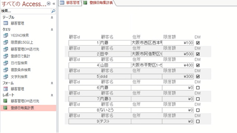Open the 文字列検索 query
The width and height of the screenshot is (237, 133).
[x=19, y=77]
